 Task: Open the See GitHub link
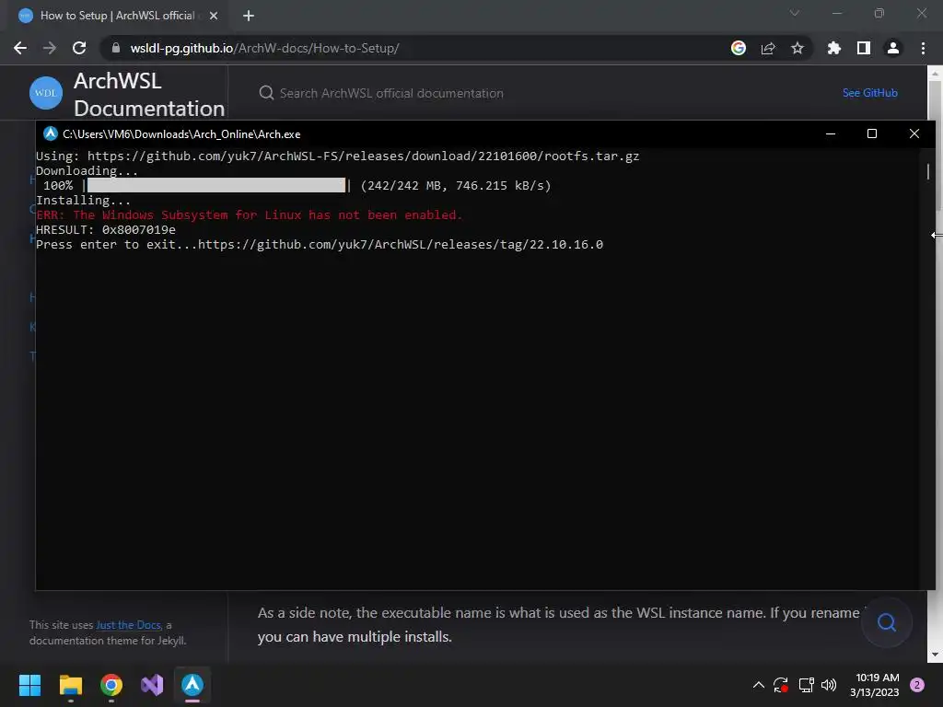[869, 93]
